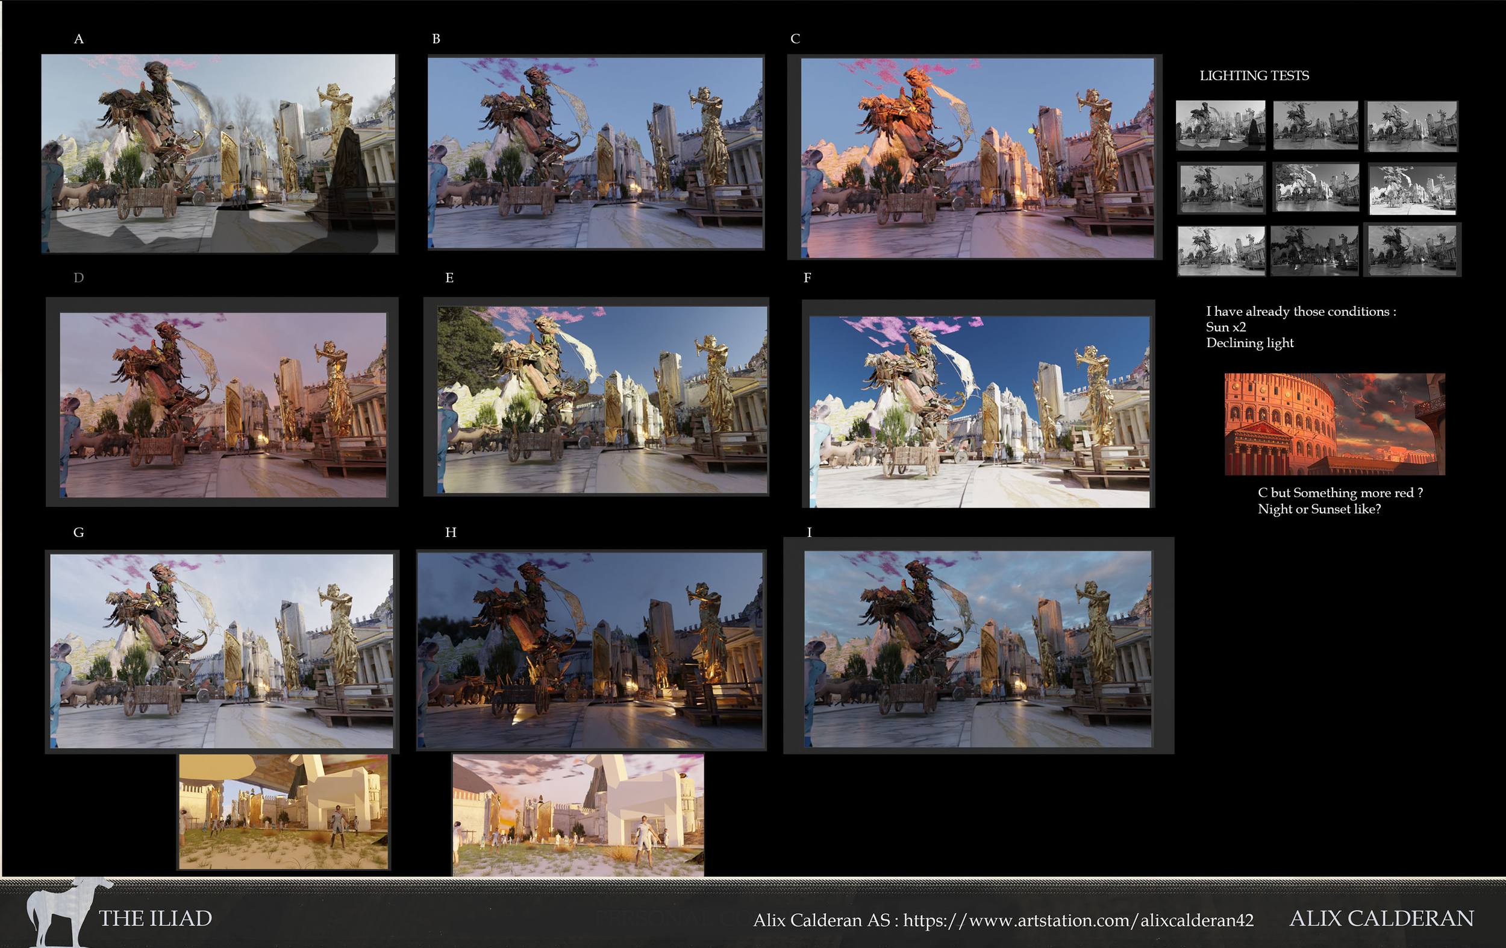Click the ALIX CALDERAN name label
This screenshot has width=1506, height=948.
(x=1381, y=918)
